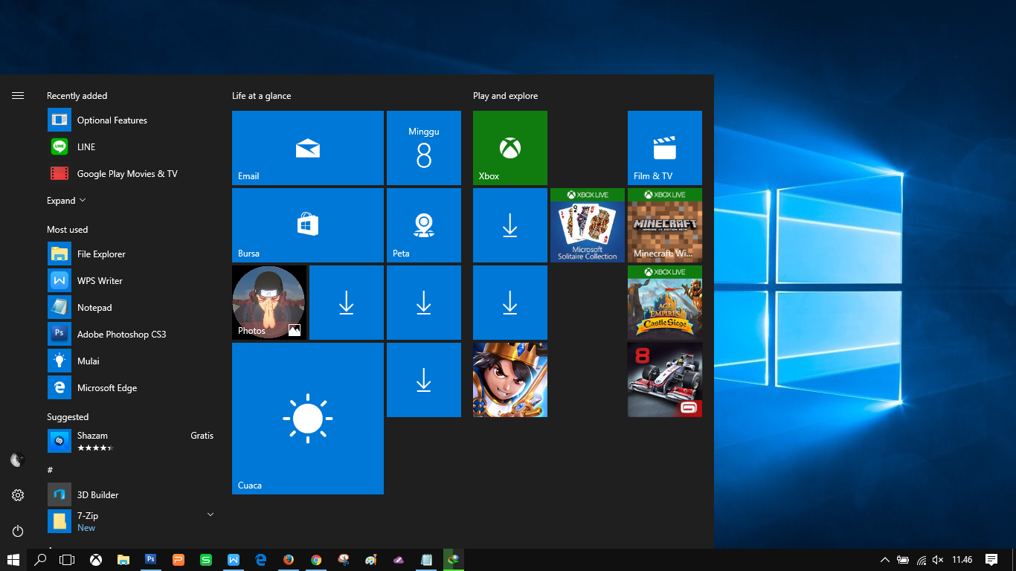
Task: Switch to Google Chrome on the taskbar
Action: (x=316, y=560)
